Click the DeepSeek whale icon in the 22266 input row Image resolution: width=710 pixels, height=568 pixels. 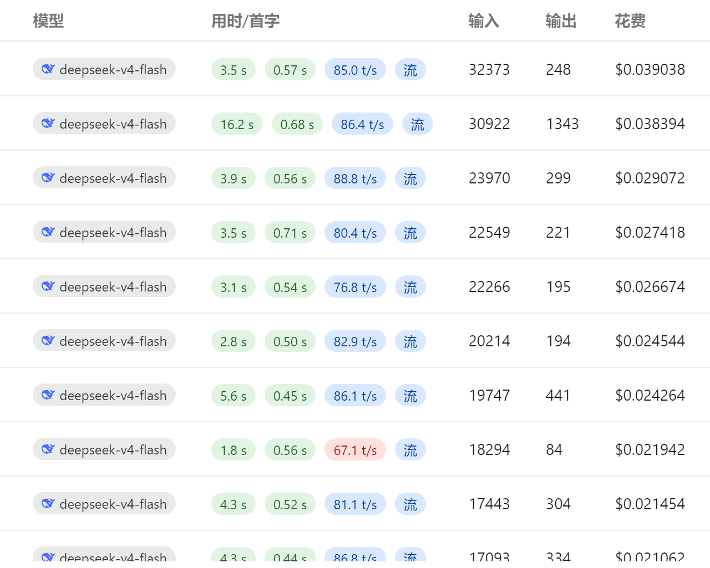click(48, 286)
